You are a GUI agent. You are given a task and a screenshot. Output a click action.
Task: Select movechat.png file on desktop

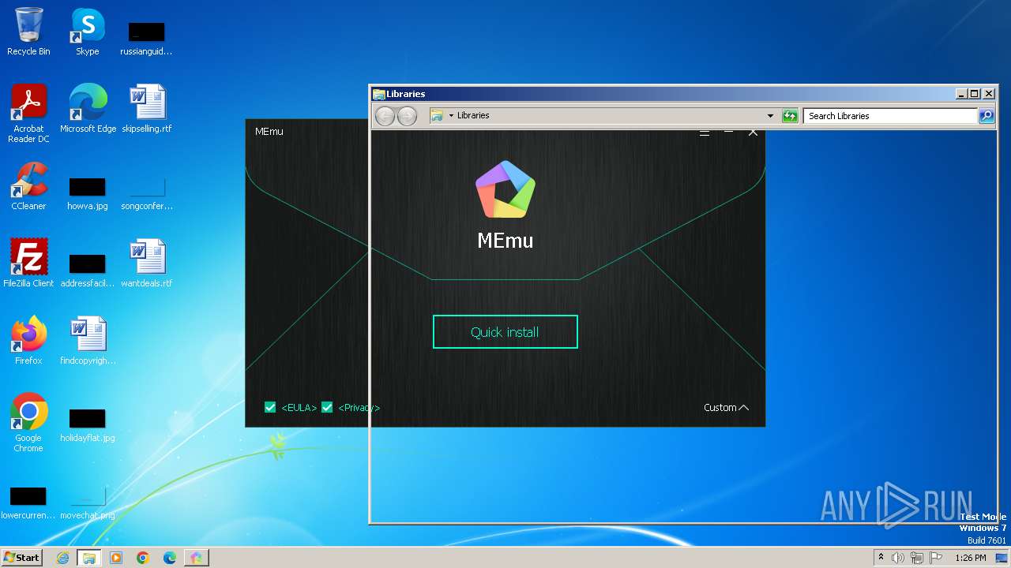click(x=88, y=503)
